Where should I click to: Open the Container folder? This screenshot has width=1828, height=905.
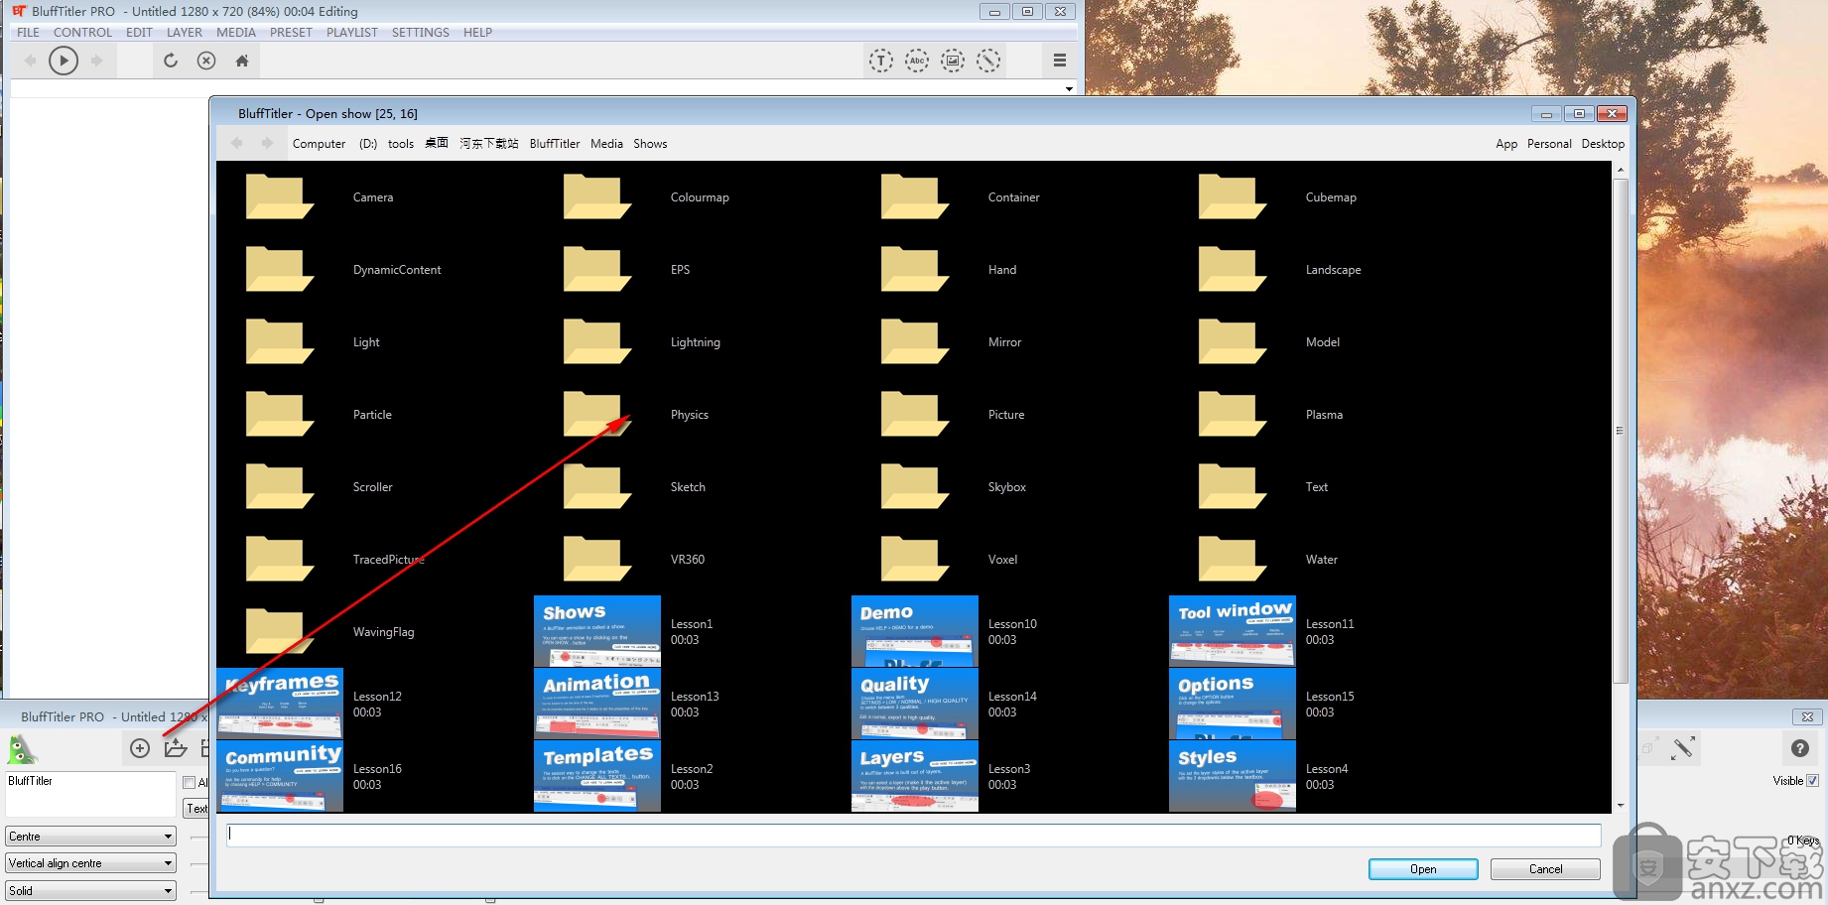pyautogui.click(x=915, y=196)
